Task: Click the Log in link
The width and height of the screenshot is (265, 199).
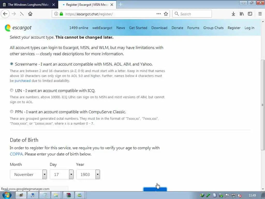Action: click(x=249, y=28)
